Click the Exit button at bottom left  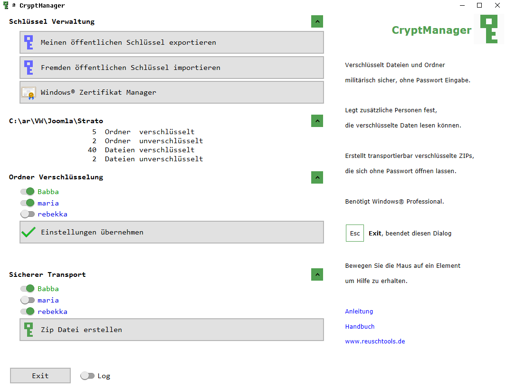point(40,375)
